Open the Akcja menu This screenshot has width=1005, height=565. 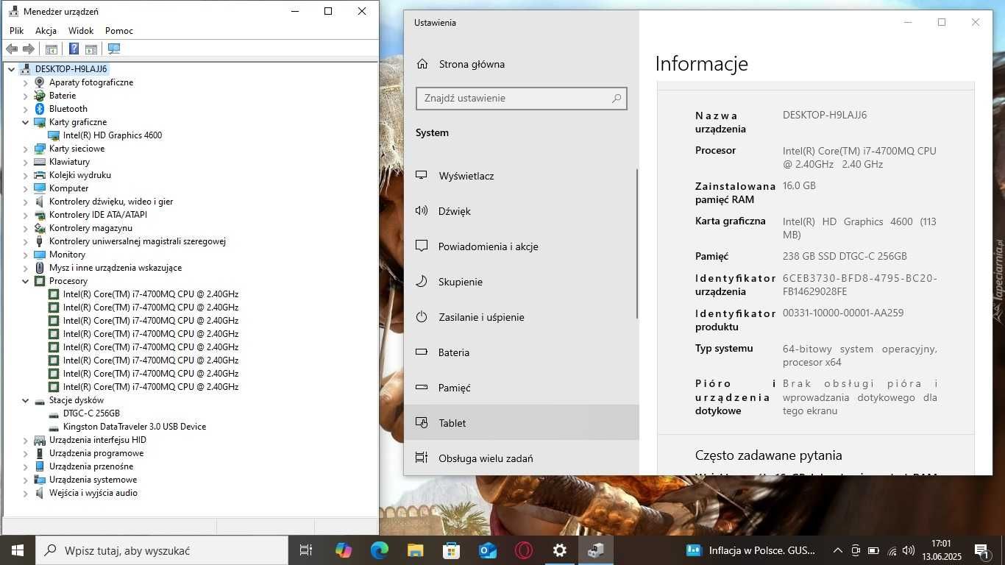tap(46, 31)
